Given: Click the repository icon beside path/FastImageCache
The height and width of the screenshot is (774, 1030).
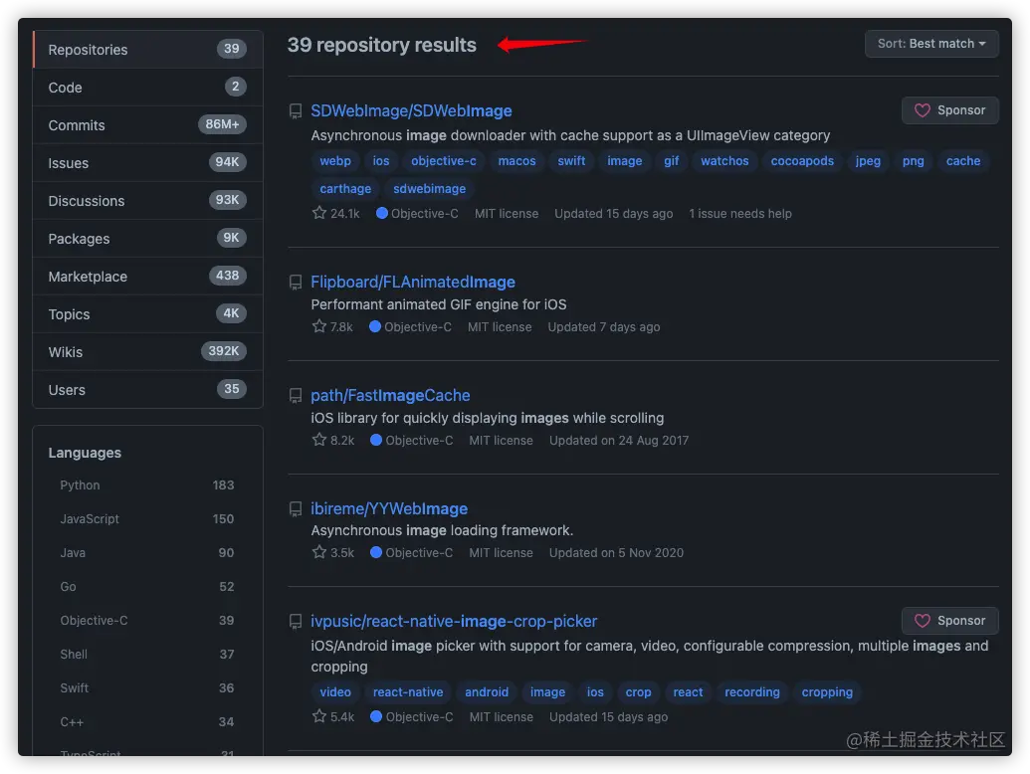Looking at the screenshot, I should tap(296, 395).
